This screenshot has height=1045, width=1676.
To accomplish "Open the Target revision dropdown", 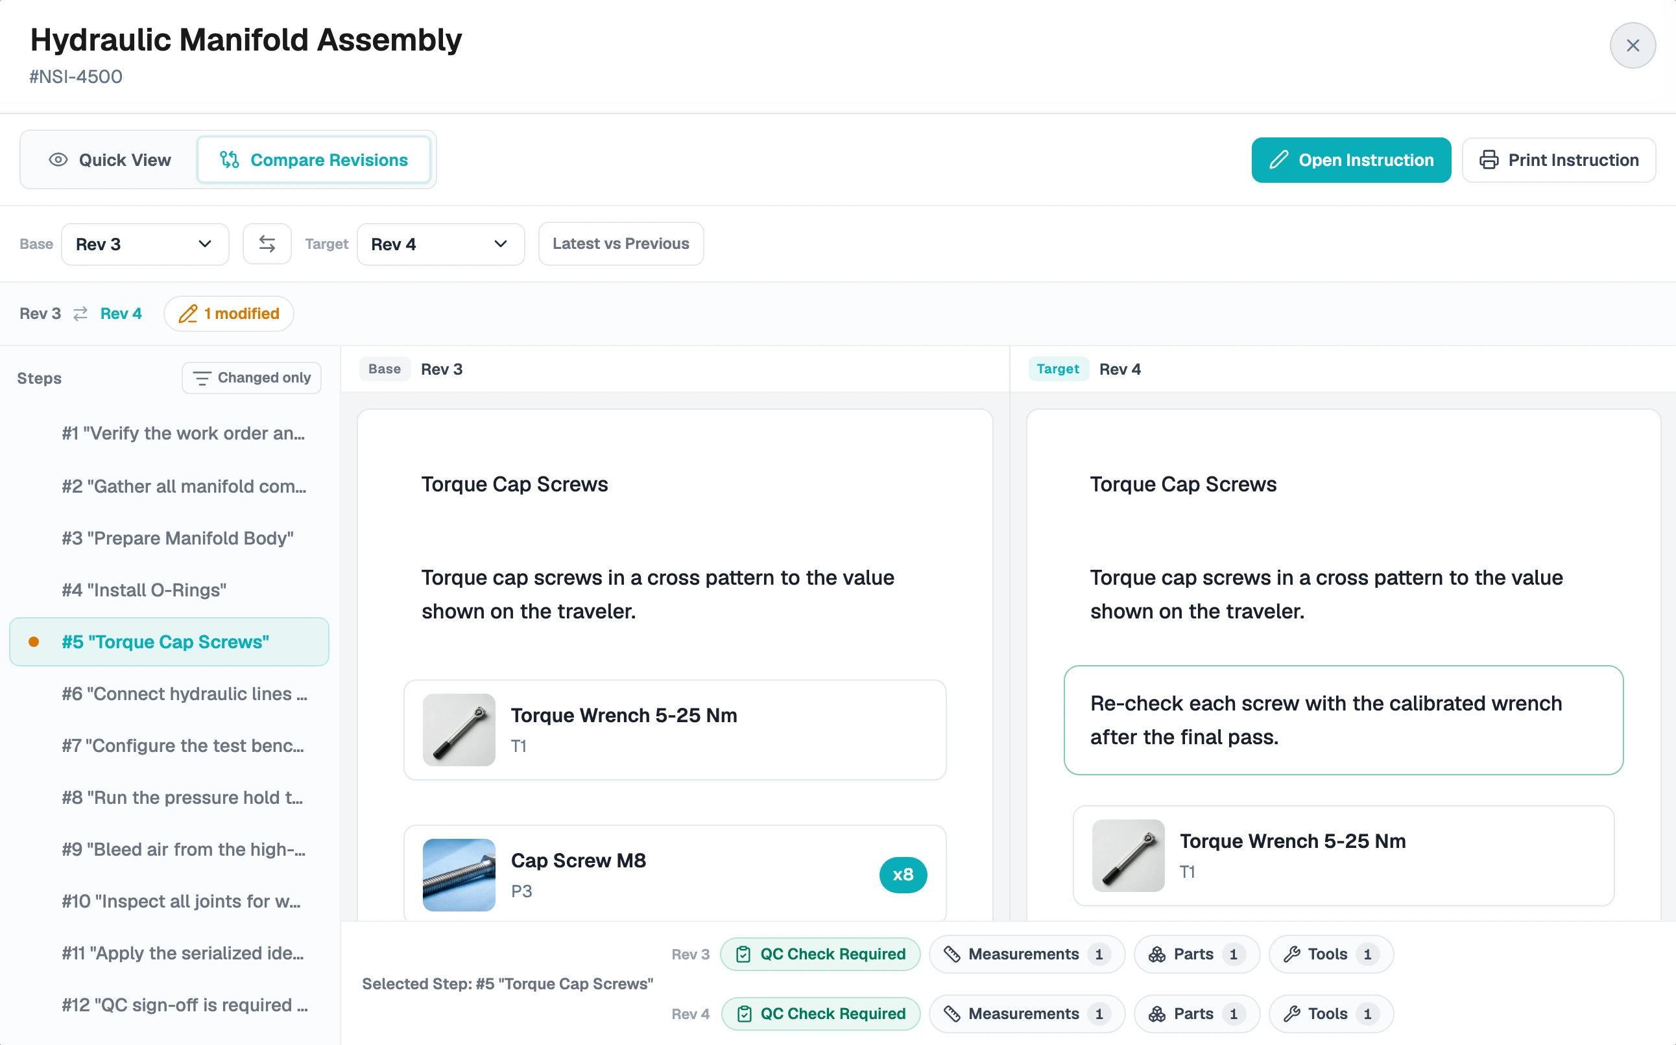I will point(440,244).
